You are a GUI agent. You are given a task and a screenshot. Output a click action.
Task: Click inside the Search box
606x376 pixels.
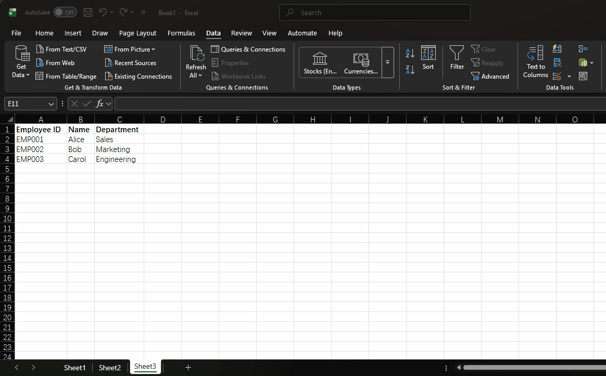coord(374,12)
